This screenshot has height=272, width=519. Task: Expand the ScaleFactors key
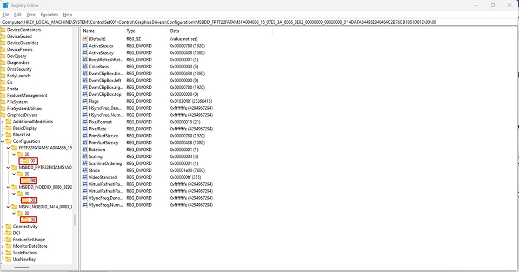point(3,253)
